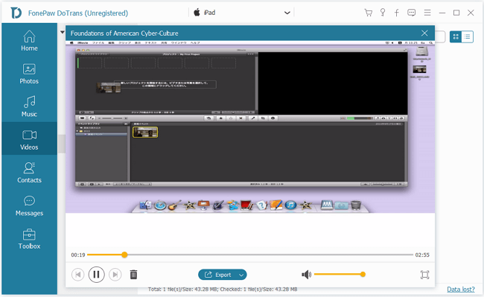The width and height of the screenshot is (484, 297).
Task: Open the Toolbox section
Action: [29, 239]
